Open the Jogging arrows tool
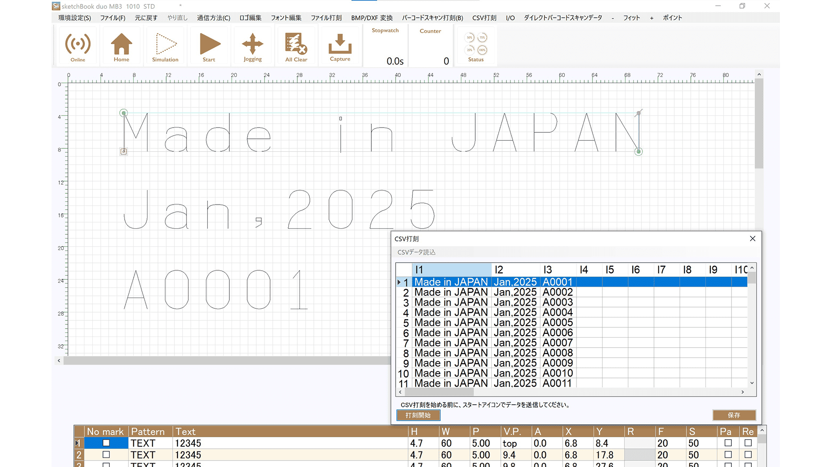 253,46
